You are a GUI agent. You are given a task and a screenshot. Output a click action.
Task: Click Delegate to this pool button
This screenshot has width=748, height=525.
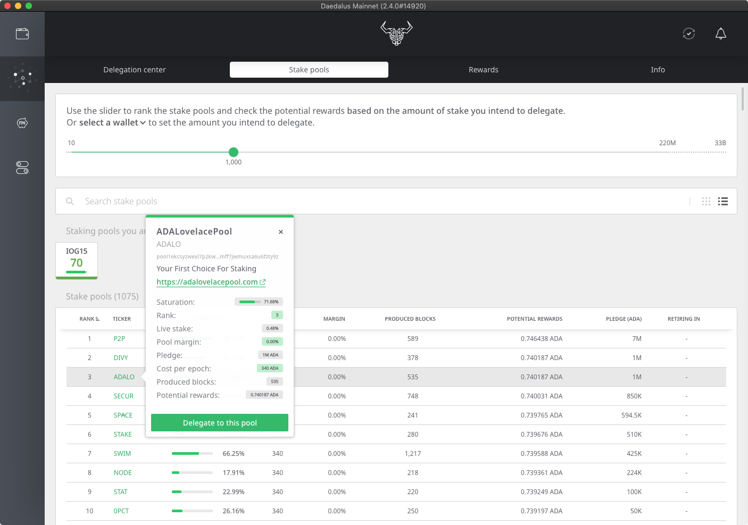click(220, 423)
